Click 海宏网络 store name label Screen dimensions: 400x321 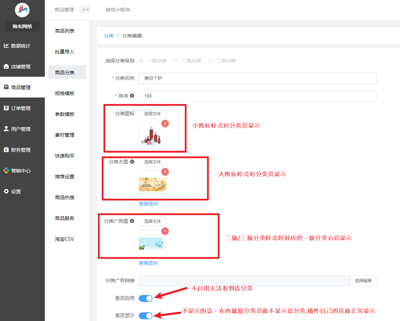22,26
